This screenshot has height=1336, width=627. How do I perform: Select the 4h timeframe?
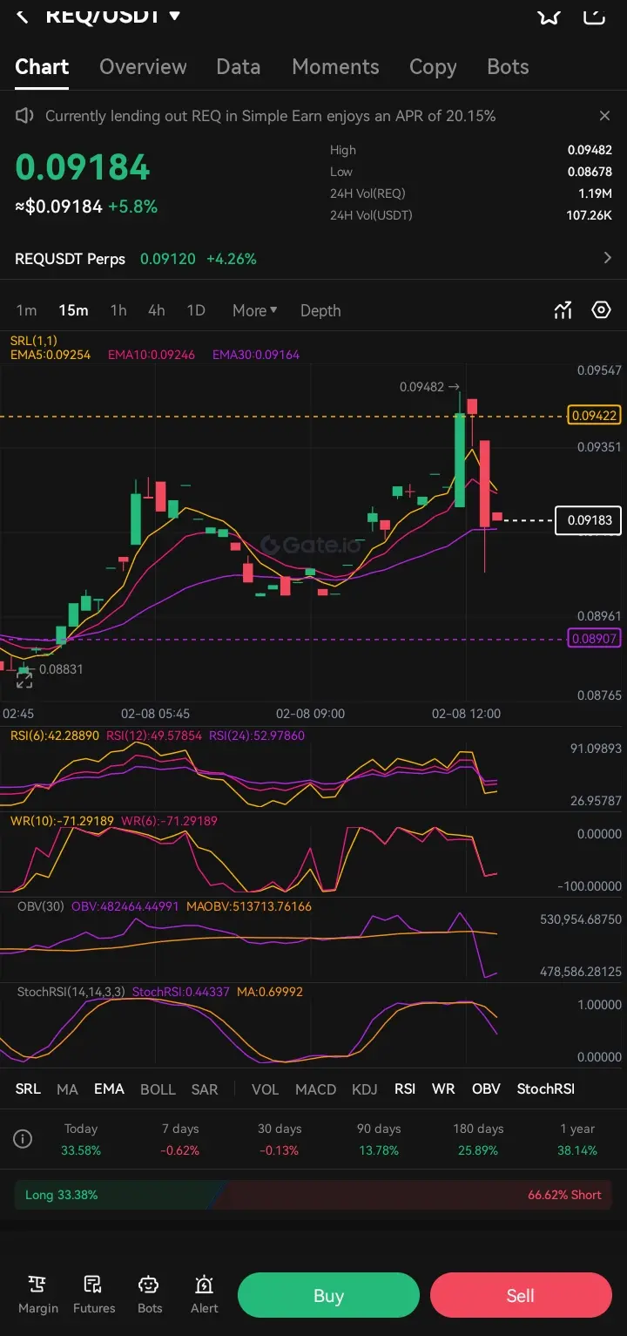tap(157, 310)
